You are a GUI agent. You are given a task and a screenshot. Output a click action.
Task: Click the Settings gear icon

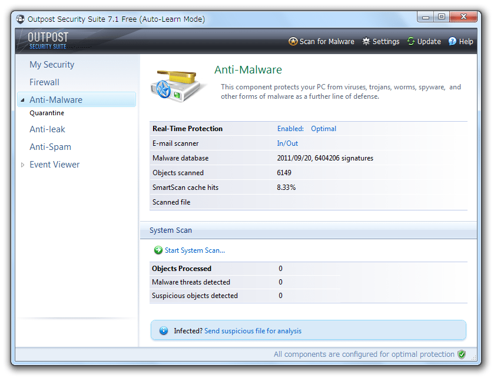(x=366, y=42)
